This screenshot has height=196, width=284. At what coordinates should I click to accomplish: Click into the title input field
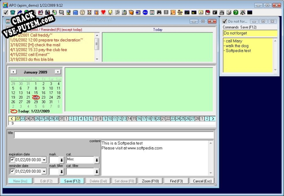114,135
